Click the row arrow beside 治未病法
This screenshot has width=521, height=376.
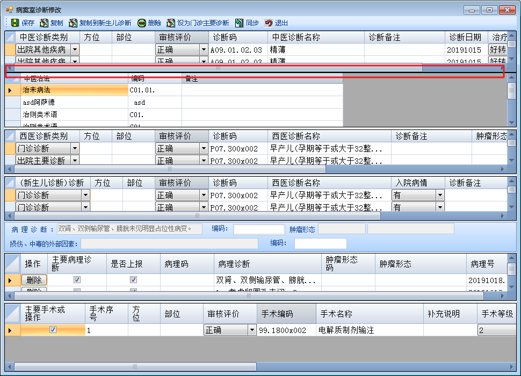(x=10, y=90)
